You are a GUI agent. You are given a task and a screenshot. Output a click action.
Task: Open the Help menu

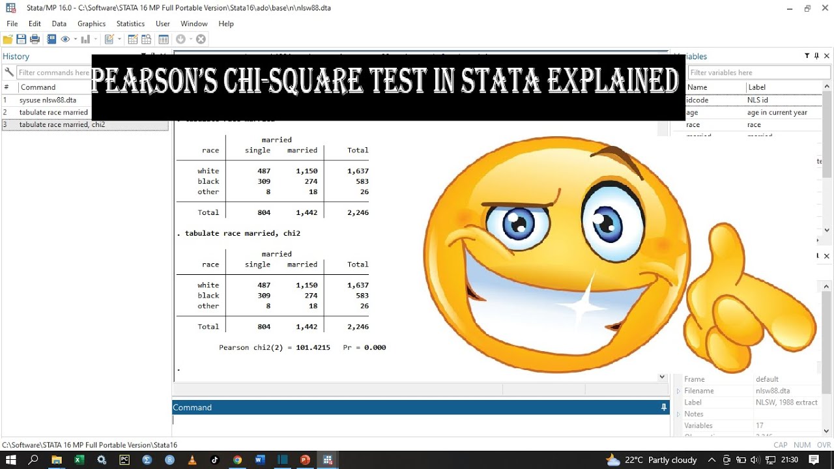click(226, 23)
